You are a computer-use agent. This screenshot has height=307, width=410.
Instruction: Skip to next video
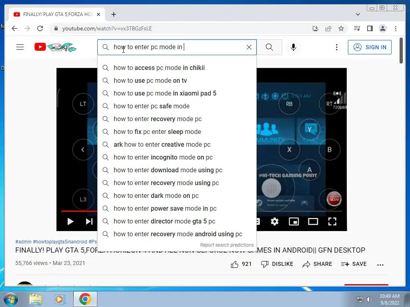coord(89,221)
